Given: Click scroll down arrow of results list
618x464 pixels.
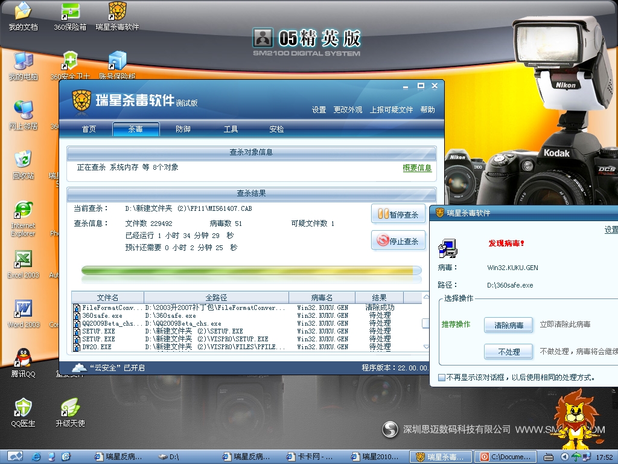Looking at the screenshot, I should tap(426, 347).
